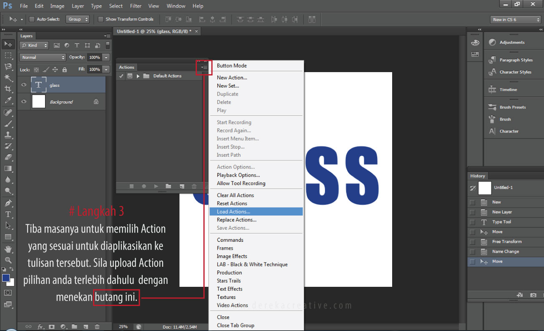544x331 pixels.
Task: Select the Pen tool
Action: coord(8,203)
